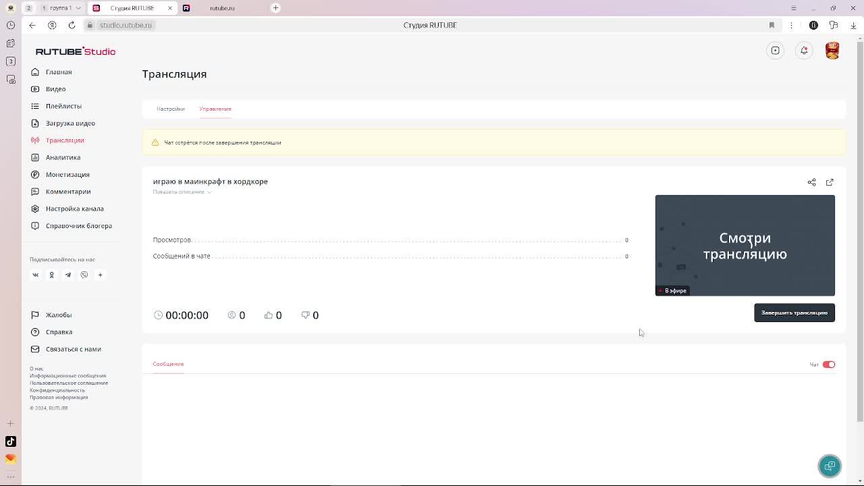
Task: Click the browser reload icon
Action: pyautogui.click(x=72, y=25)
